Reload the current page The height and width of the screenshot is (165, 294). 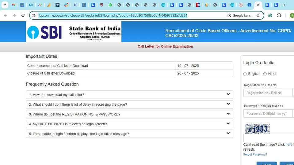23,15
